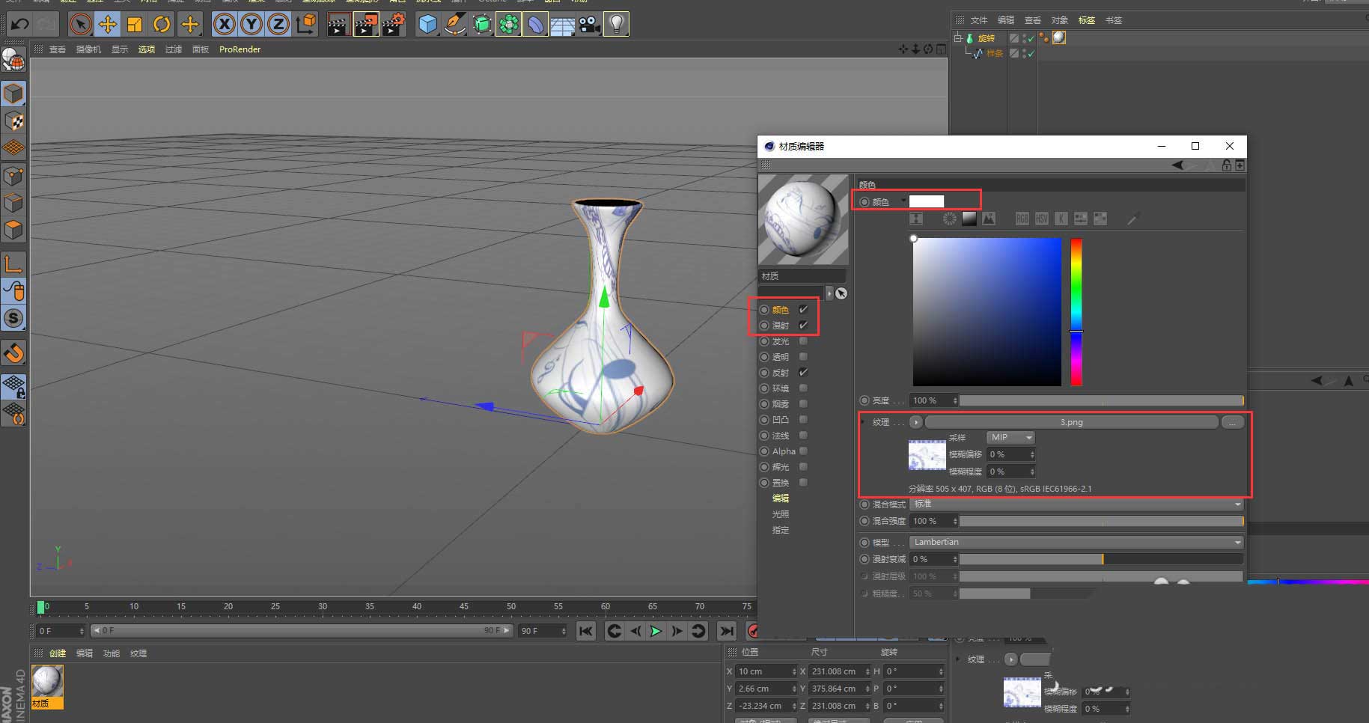This screenshot has width=1369, height=723.
Task: Open the Lambertian model dropdown
Action: click(x=1076, y=542)
